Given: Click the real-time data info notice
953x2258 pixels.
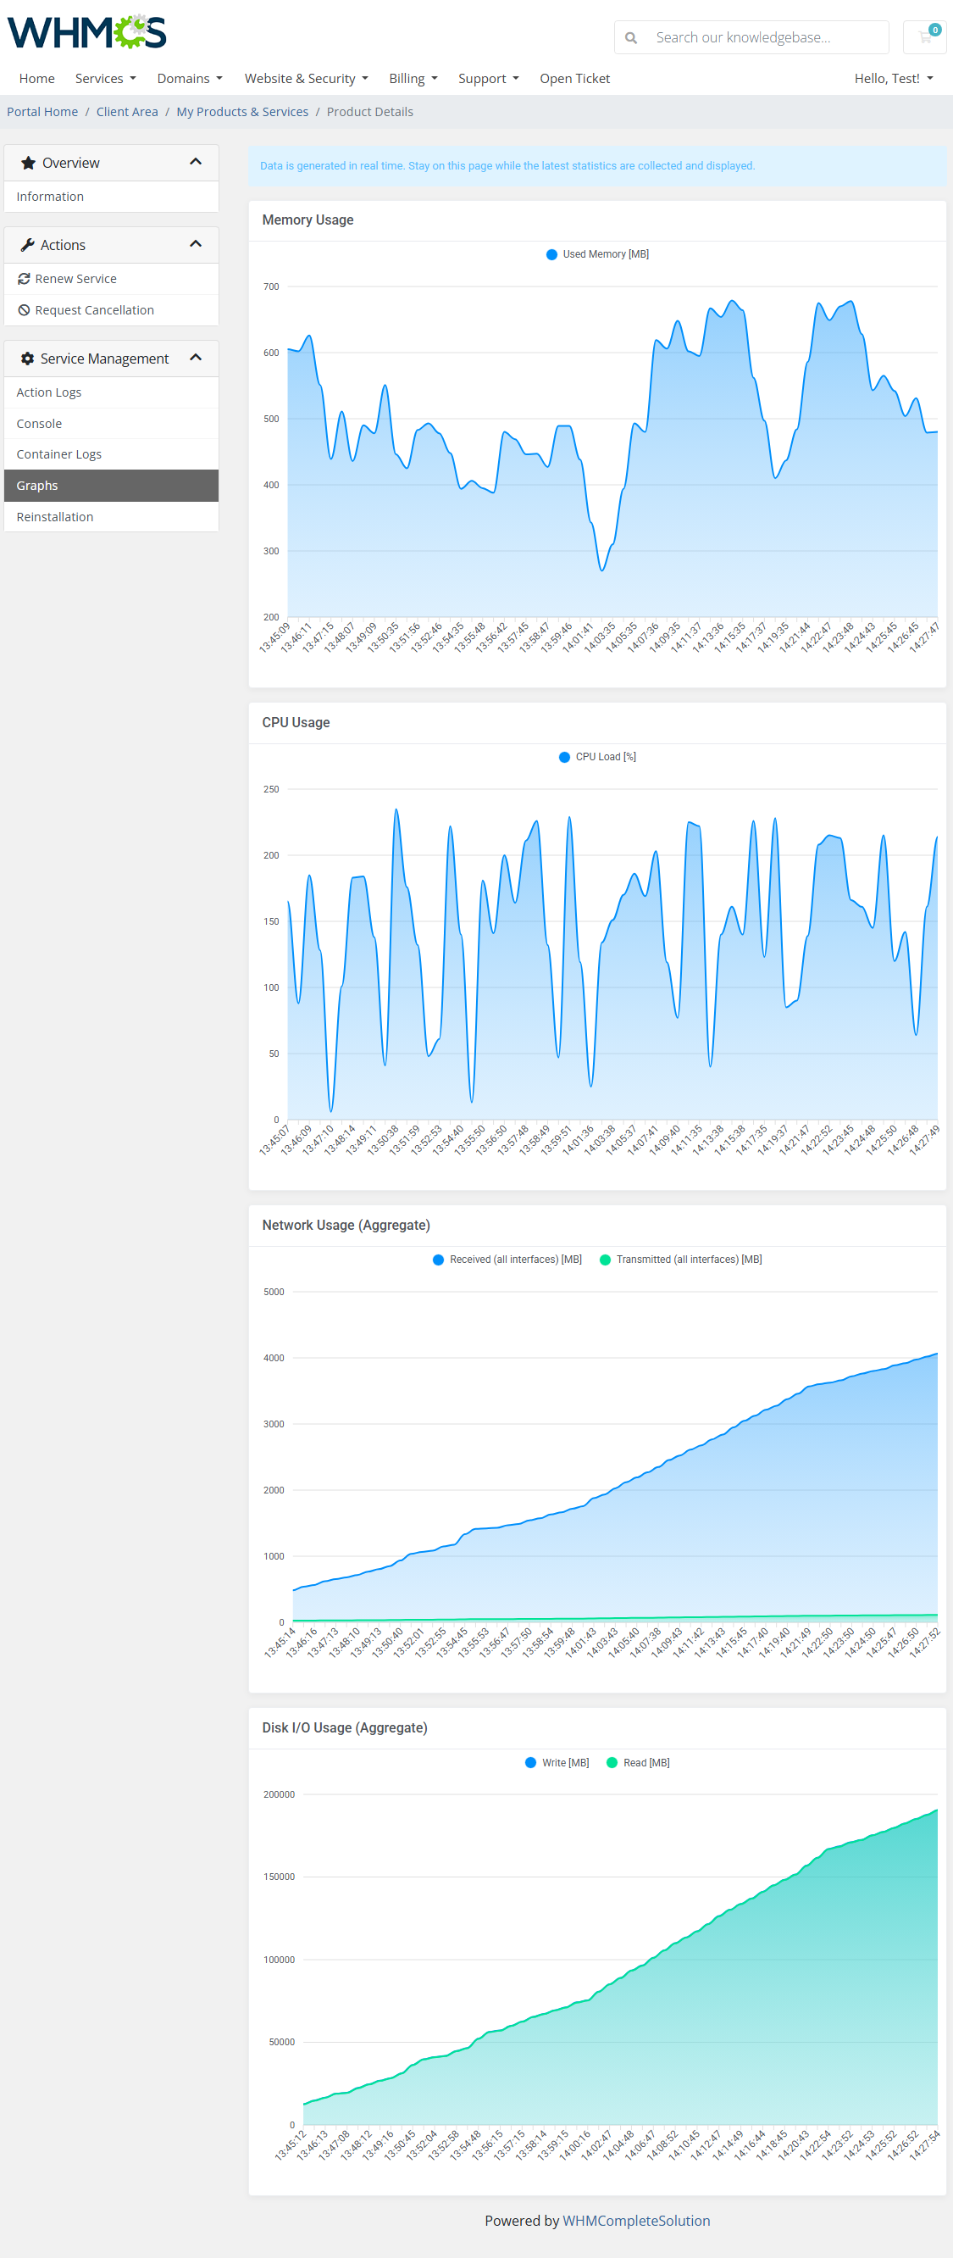Looking at the screenshot, I should (597, 165).
